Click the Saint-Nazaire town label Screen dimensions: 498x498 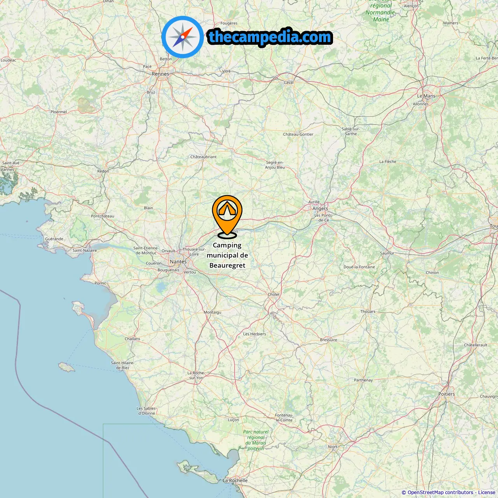85,250
